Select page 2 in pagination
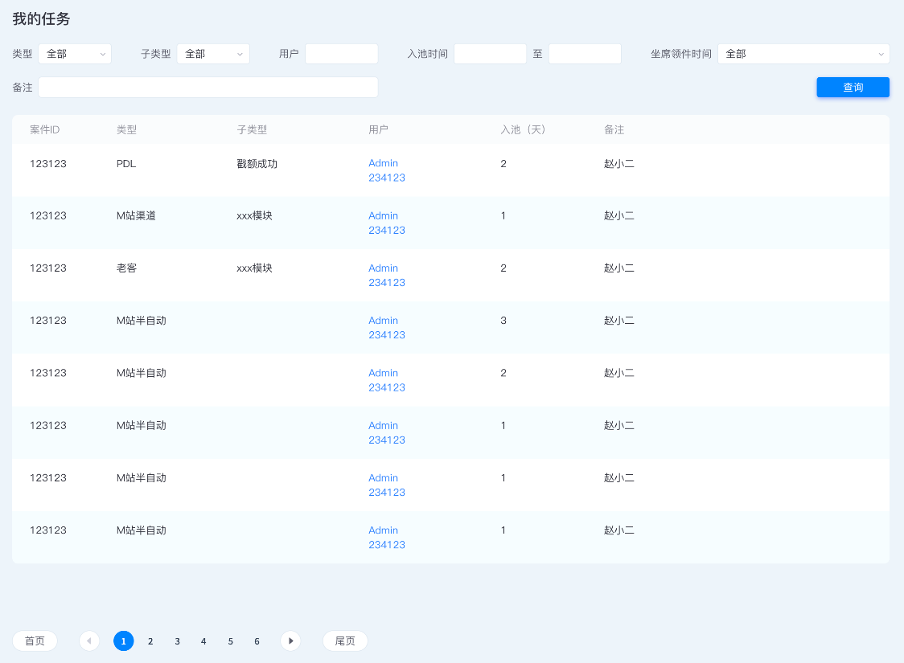904x663 pixels. point(150,641)
